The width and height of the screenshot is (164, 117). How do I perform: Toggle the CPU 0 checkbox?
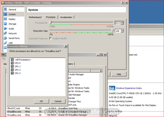click(12, 63)
